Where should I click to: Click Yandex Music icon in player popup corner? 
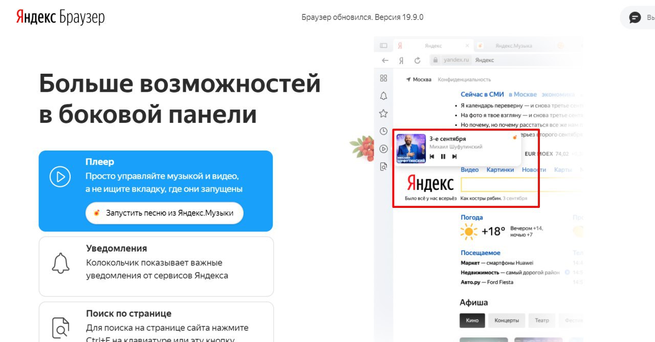click(515, 137)
